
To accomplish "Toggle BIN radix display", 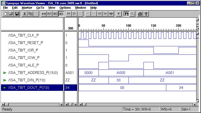I will [x=44, y=14].
